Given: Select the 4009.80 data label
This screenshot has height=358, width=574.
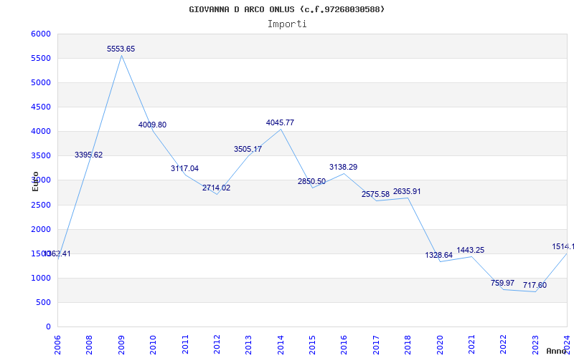Looking at the screenshot, I should tap(152, 125).
